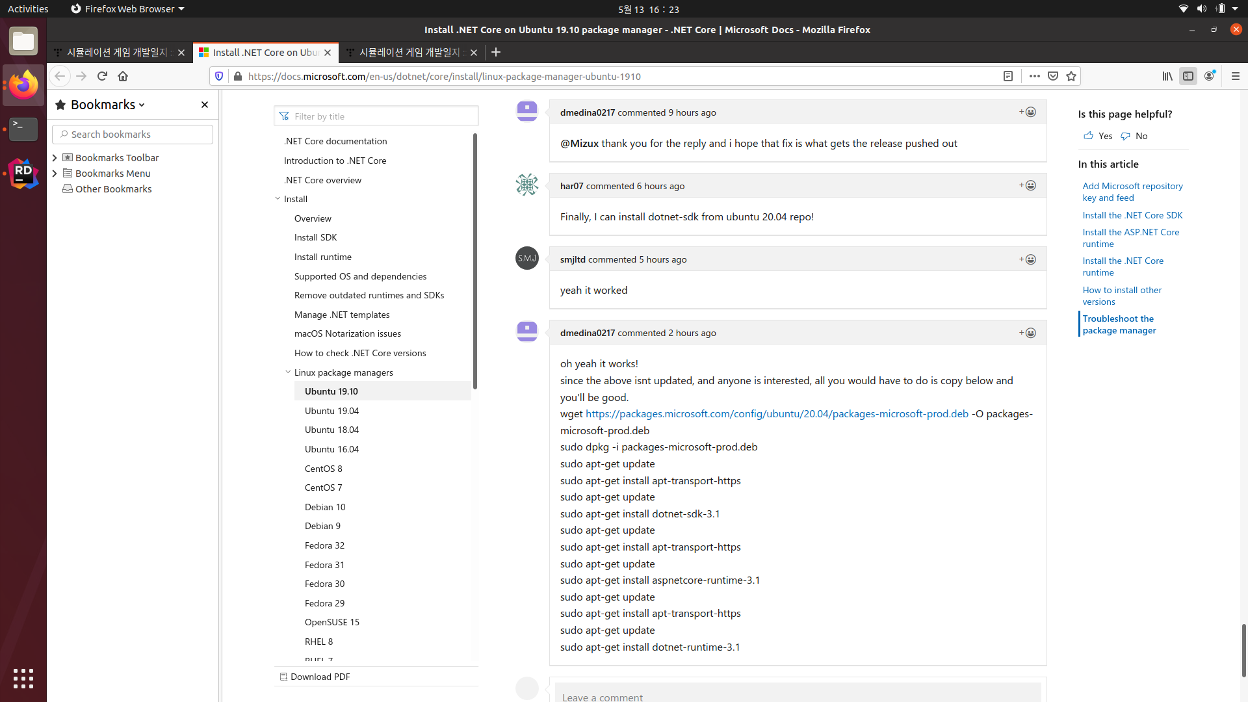This screenshot has height=702, width=1248.
Task: Toggle Reader View icon in address bar
Action: coord(1008,76)
